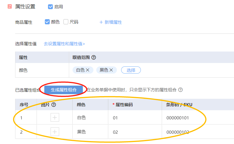Open 去设置属性和属性值 link
This screenshot has width=234, height=144.
point(64,44)
